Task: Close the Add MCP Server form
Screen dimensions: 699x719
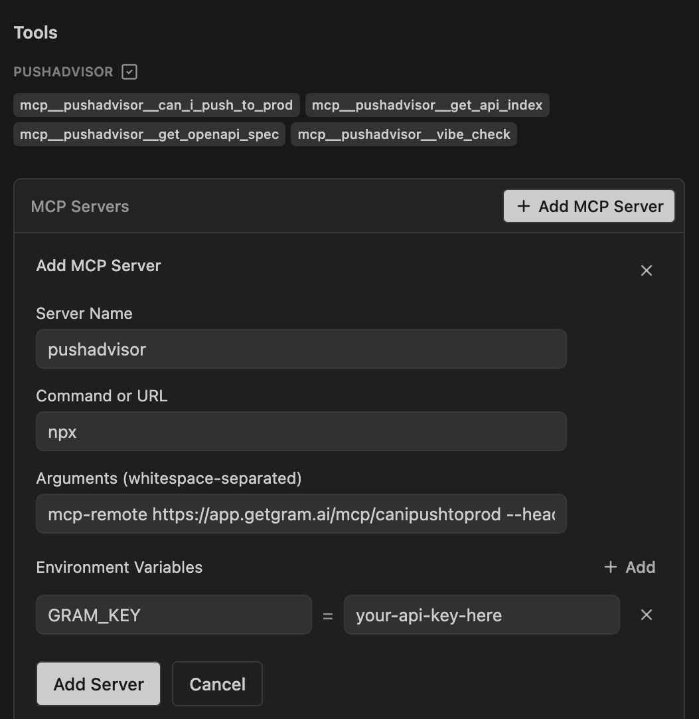Action: 647,270
